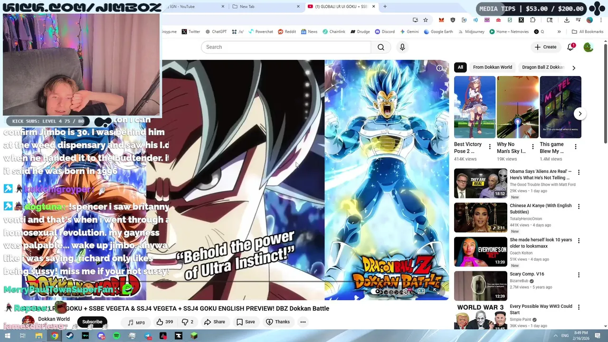Screen dimensions: 608x342
Task: Open Telegram from the taskbar
Action: tap(148, 336)
